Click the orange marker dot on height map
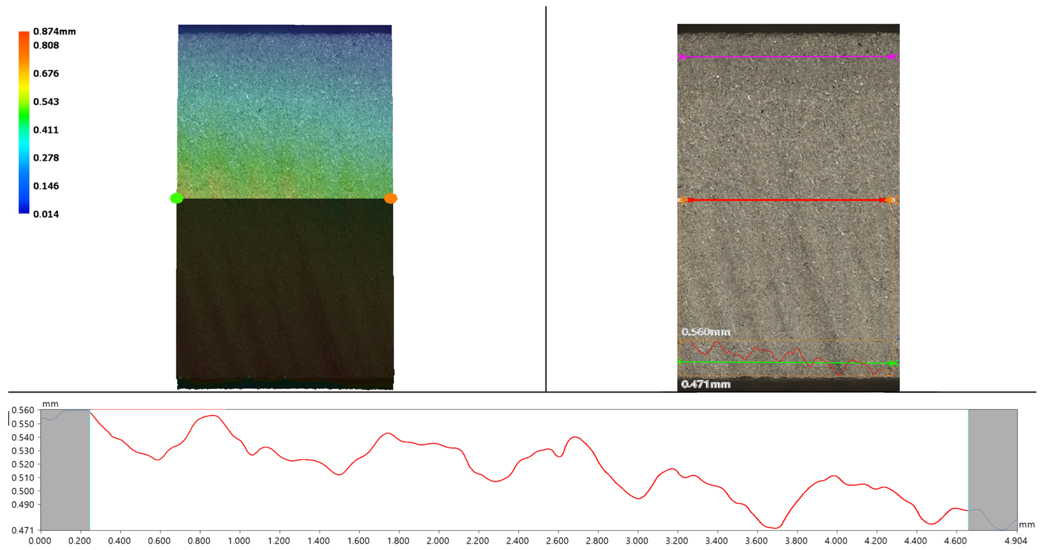1041x550 pixels. [390, 198]
